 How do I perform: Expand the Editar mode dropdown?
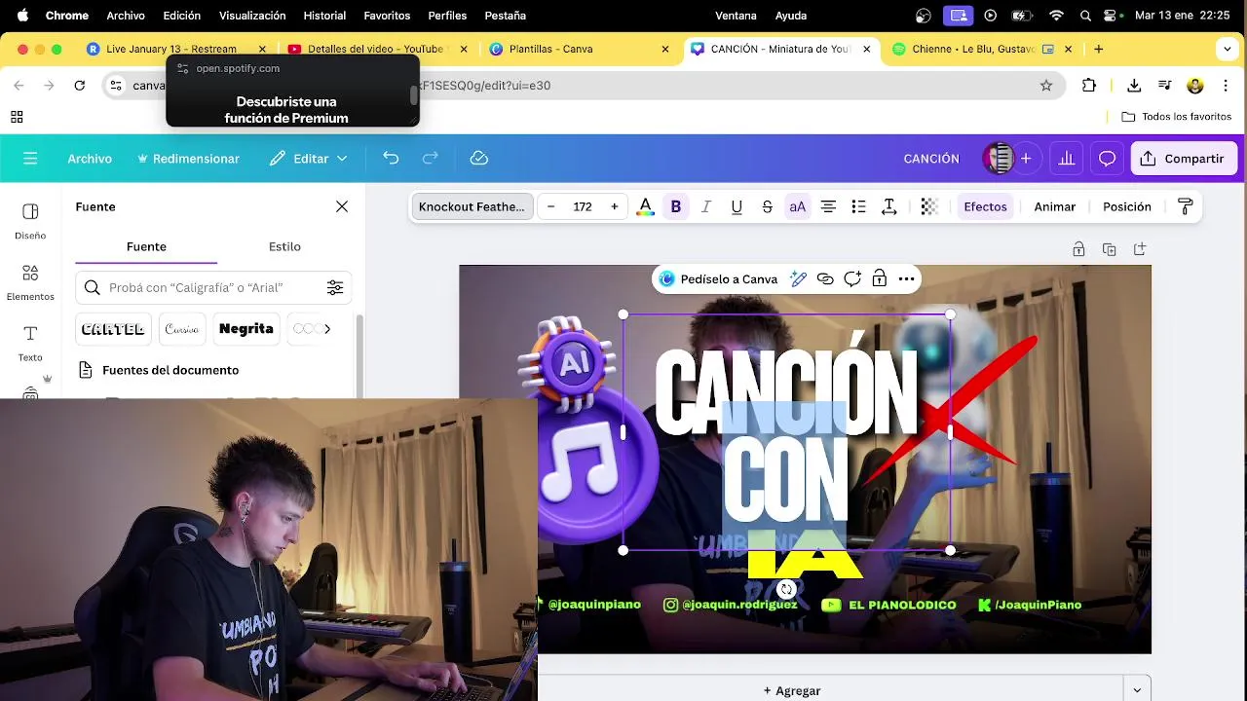tap(308, 158)
